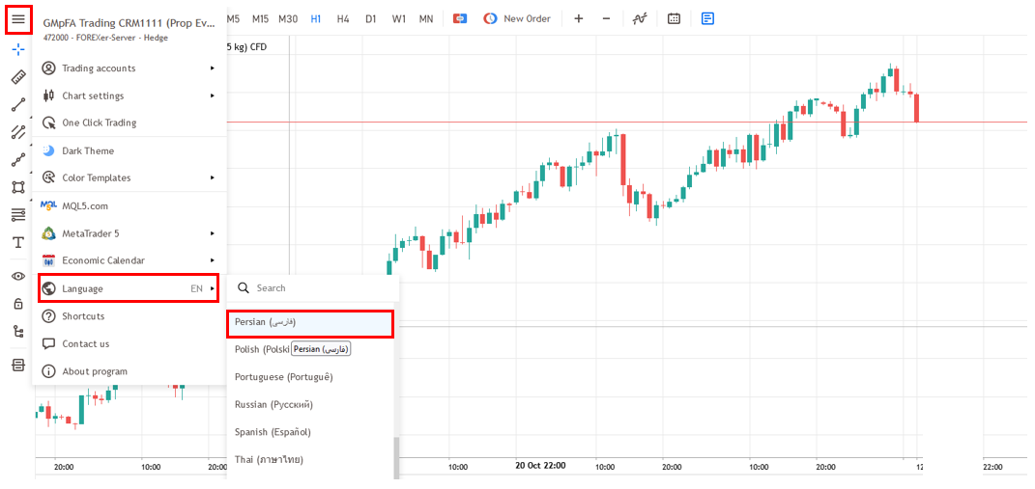
Task: Toggle object visibility eye icon
Action: tap(18, 276)
